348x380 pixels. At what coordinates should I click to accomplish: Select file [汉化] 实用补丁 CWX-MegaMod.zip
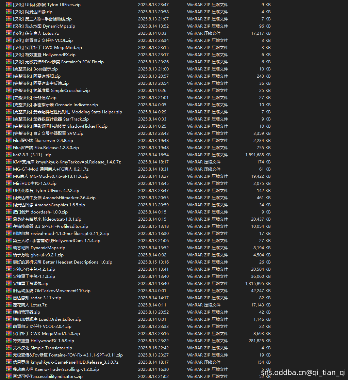point(48,47)
